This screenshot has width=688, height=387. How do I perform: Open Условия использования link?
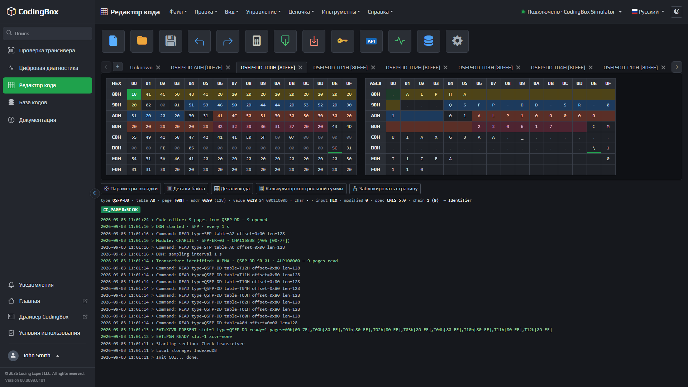[47, 333]
